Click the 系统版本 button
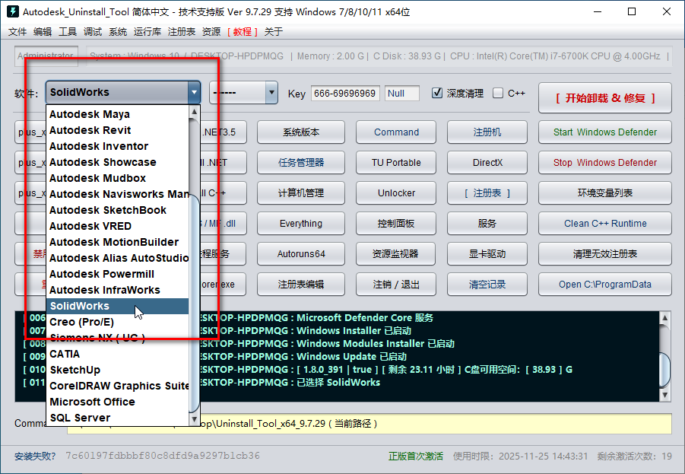Viewport: 685px width, 474px height. 301,132
